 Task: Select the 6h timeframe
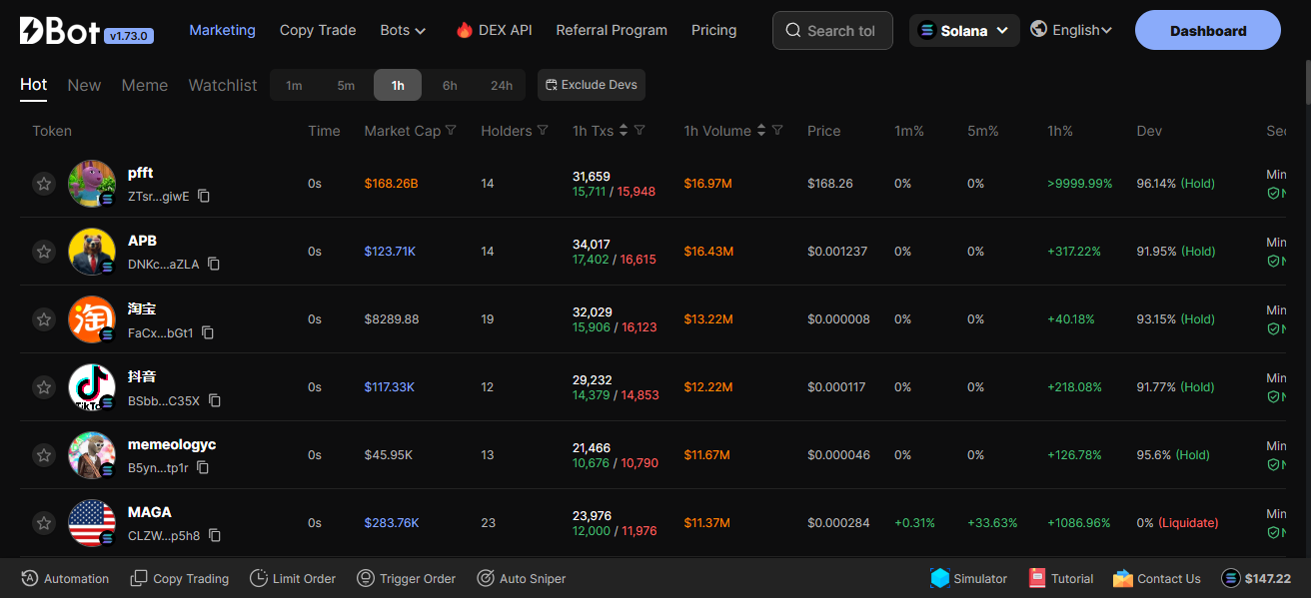(450, 85)
